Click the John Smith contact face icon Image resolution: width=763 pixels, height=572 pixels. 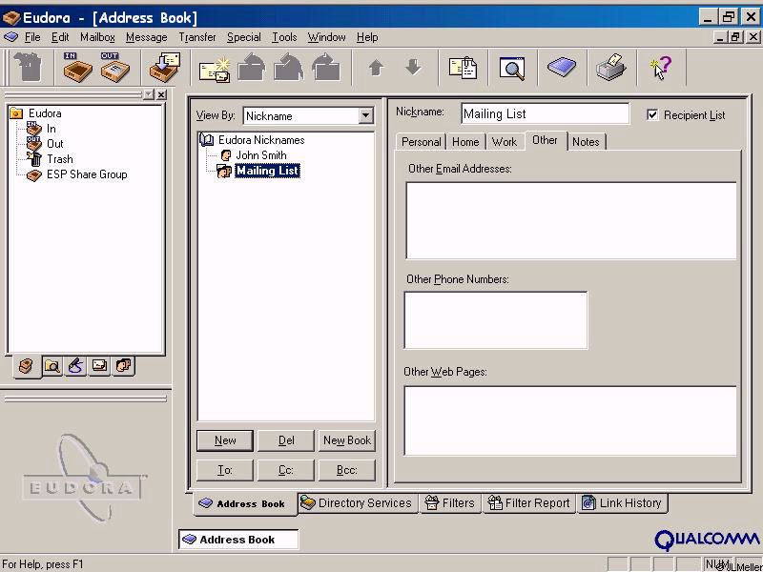[226, 155]
